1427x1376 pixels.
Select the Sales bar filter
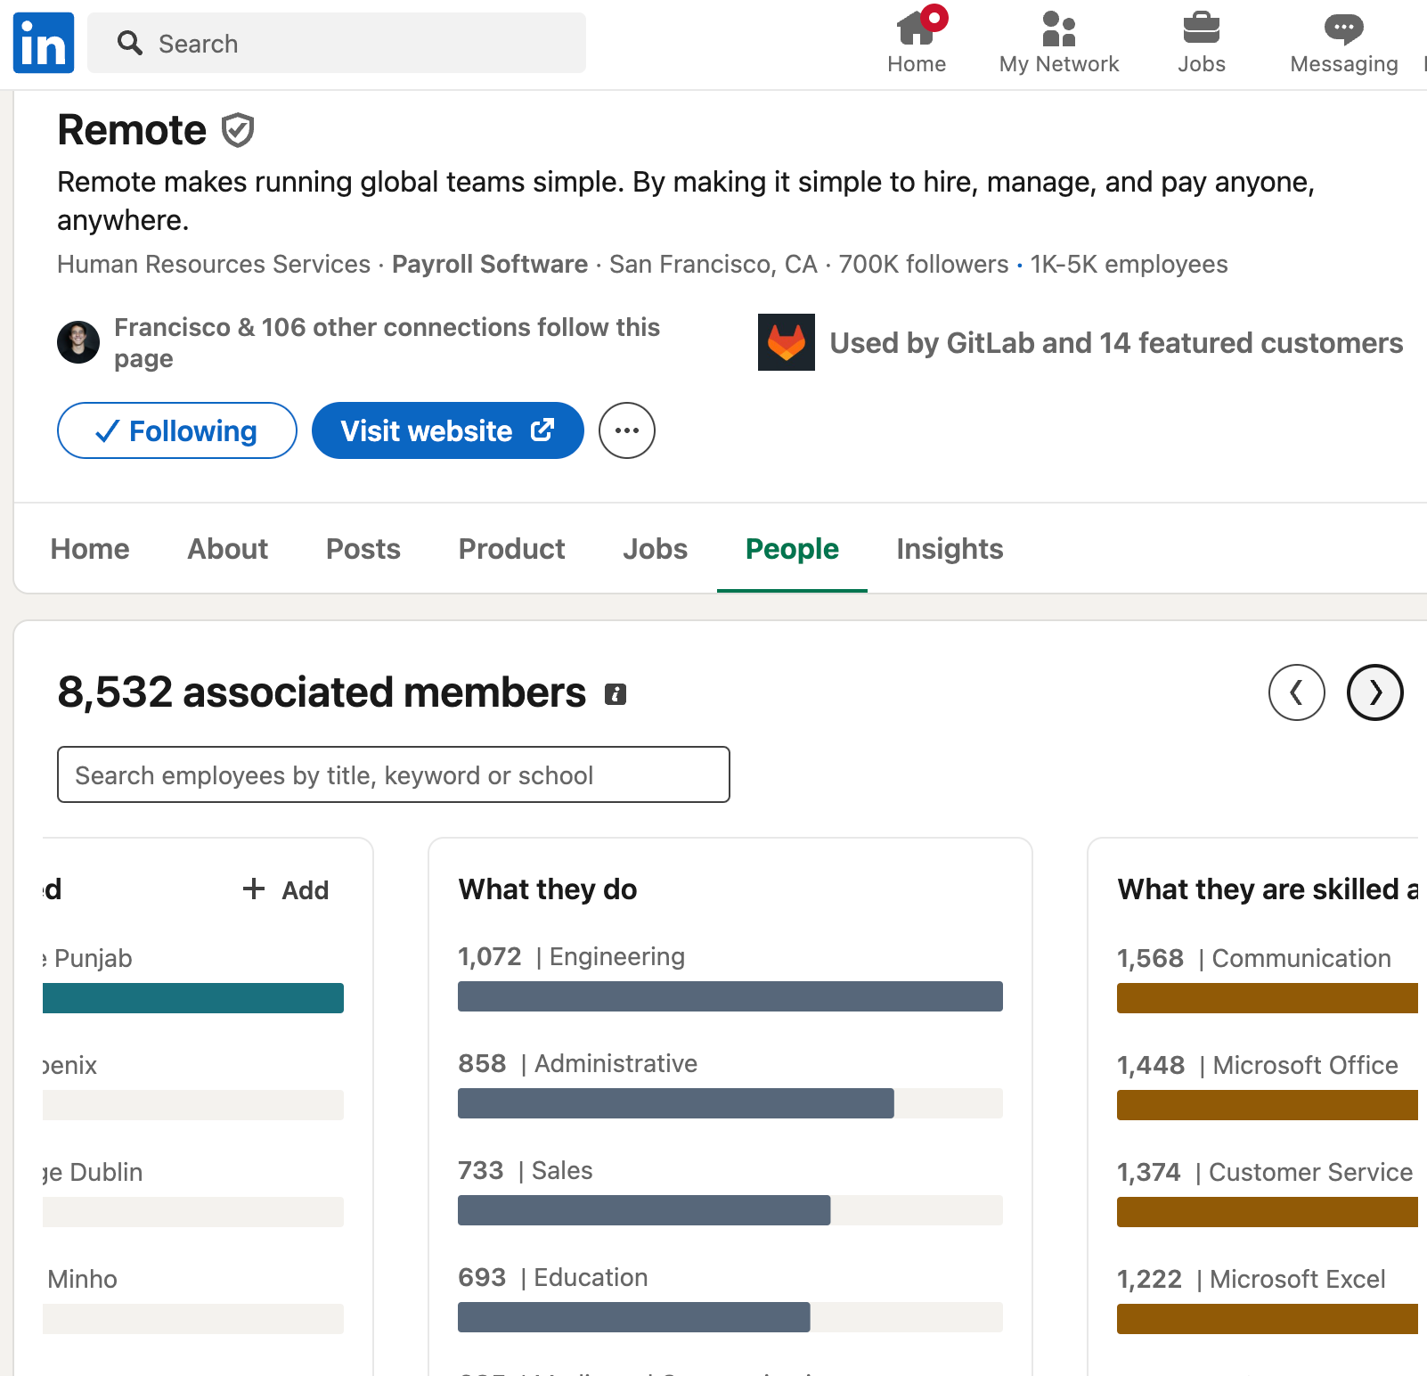pyautogui.click(x=730, y=1210)
